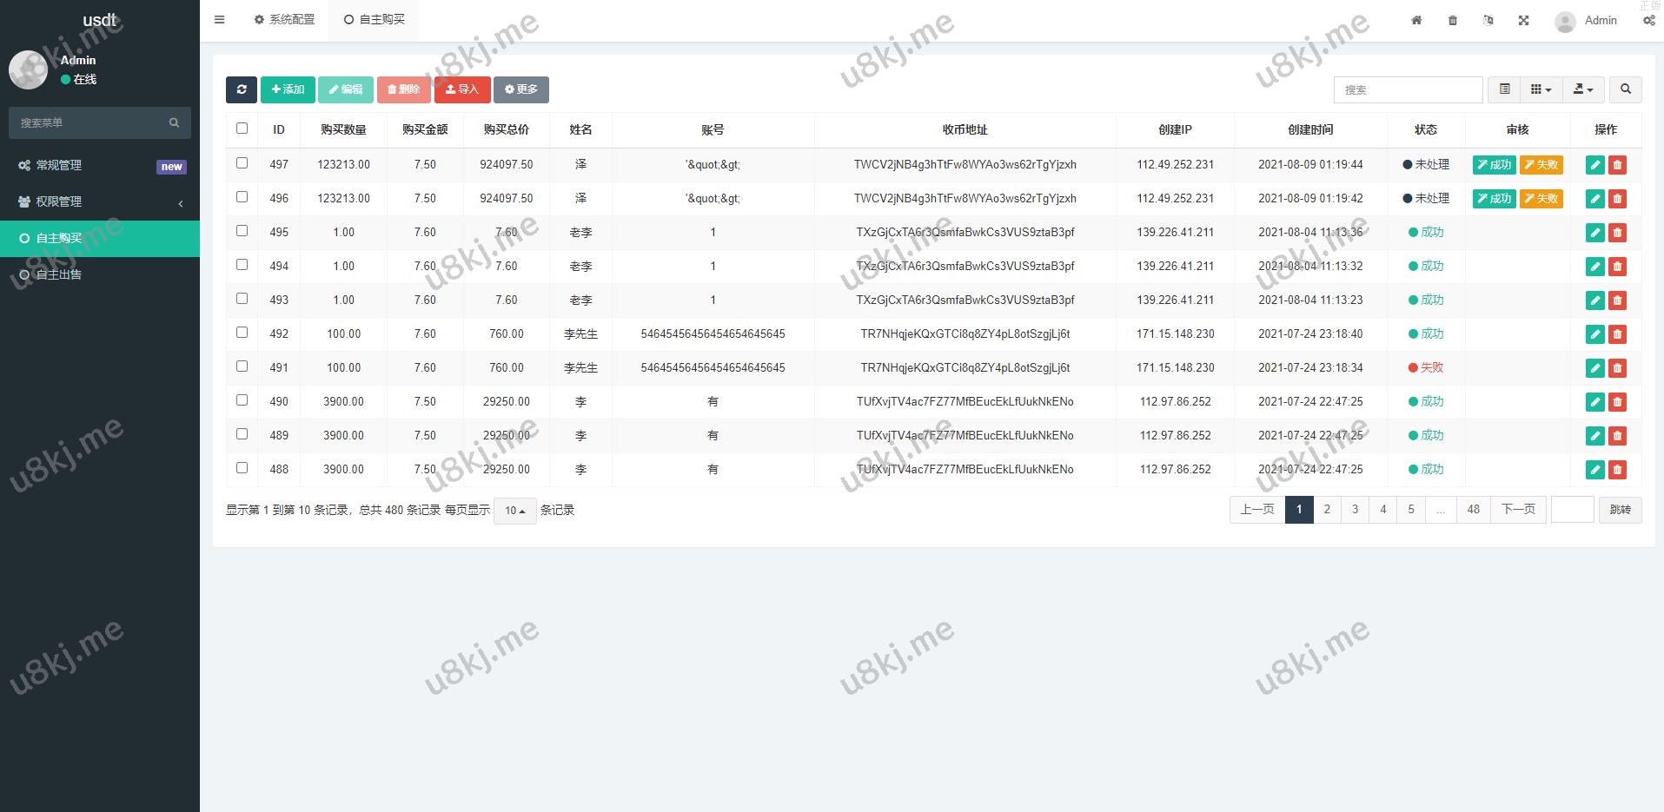Image resolution: width=1664 pixels, height=812 pixels.
Task: Click the green edit icon for row 495
Action: 1594,233
